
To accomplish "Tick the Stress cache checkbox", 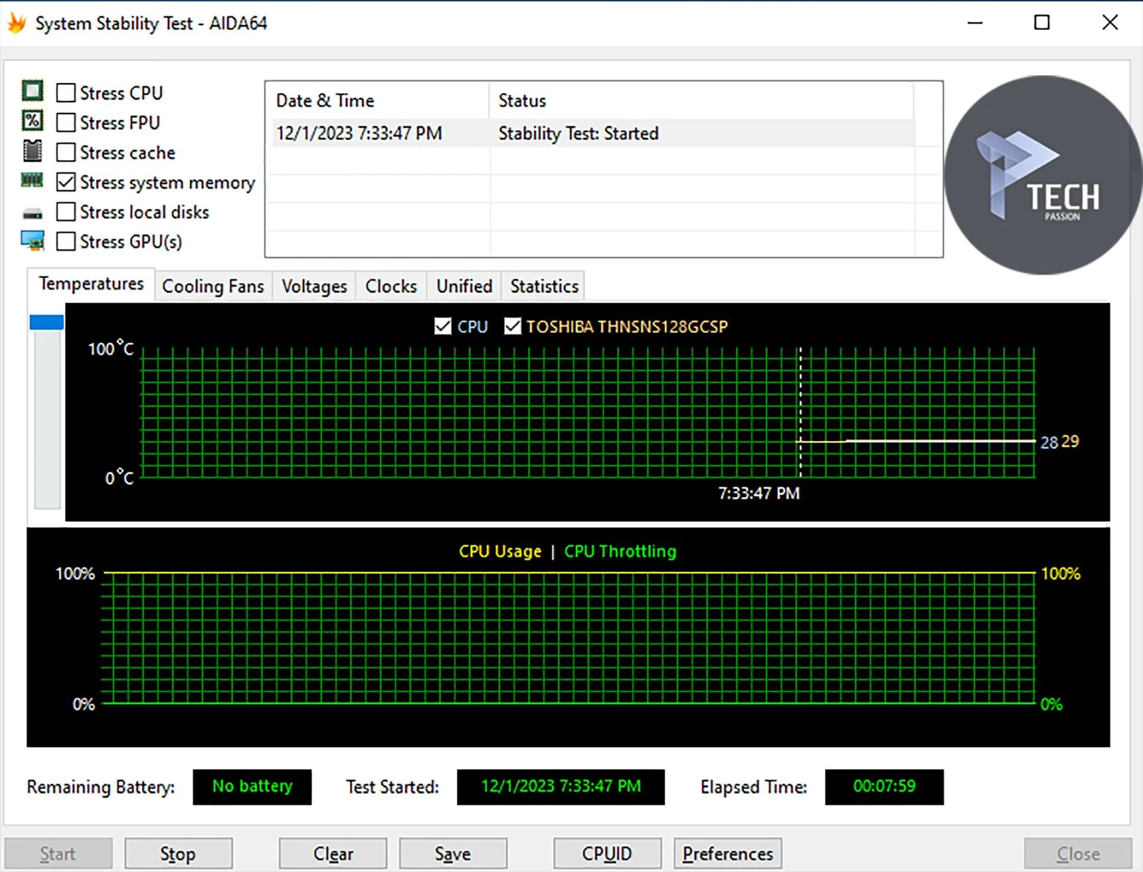I will click(66, 153).
